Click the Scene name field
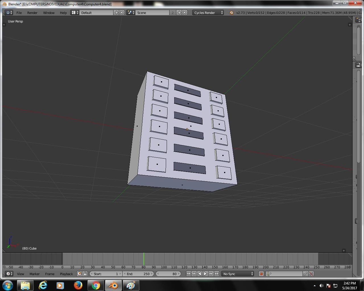 152,13
